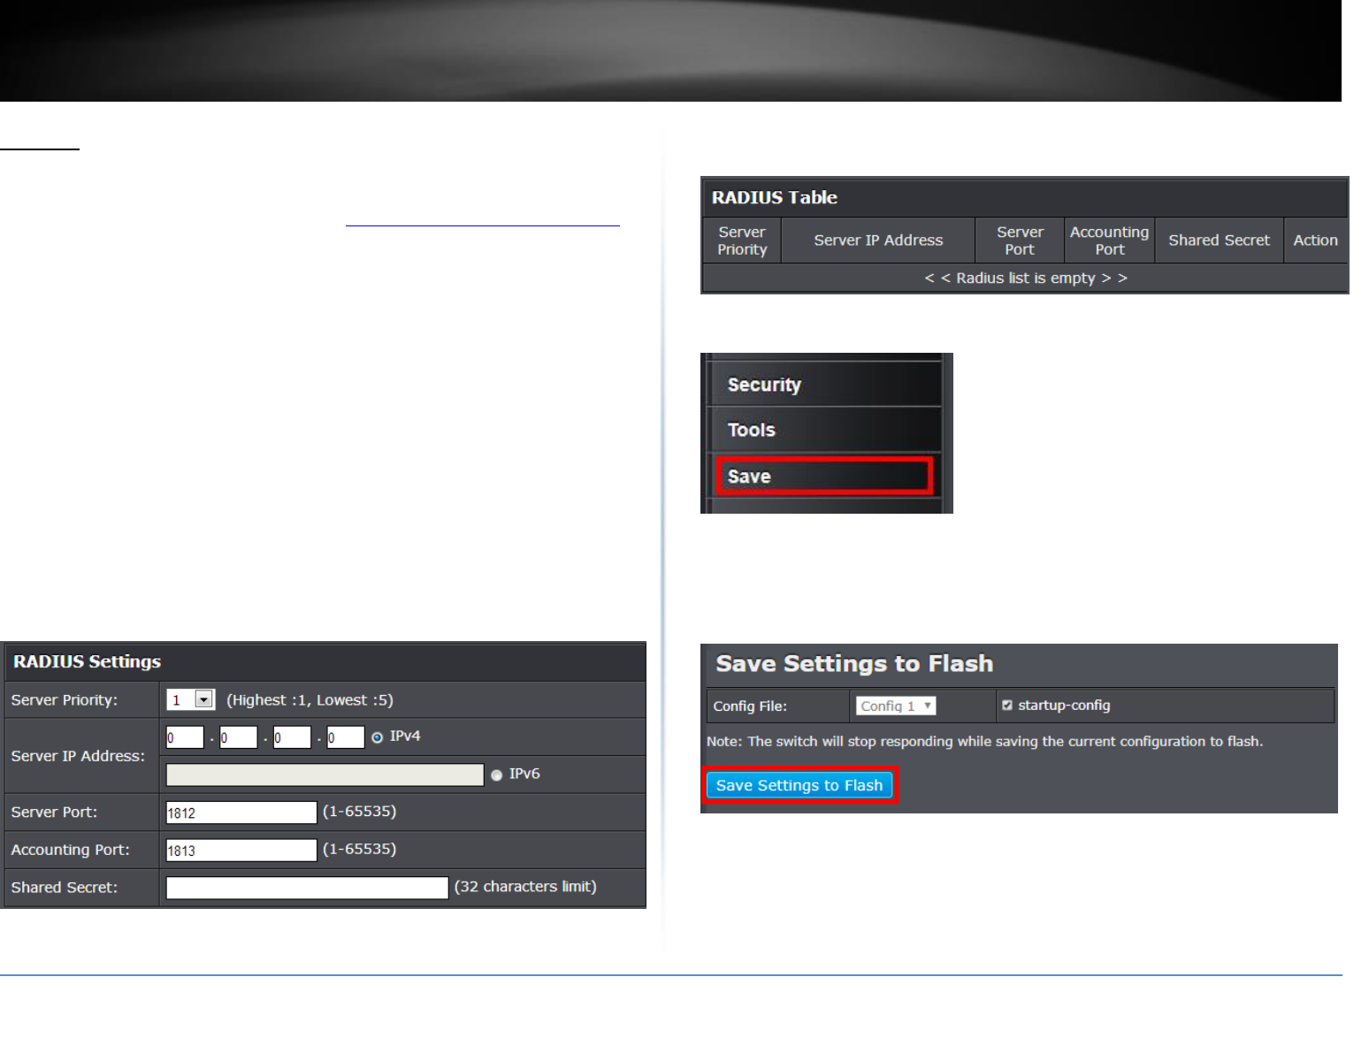Viewport: 1369px width, 1061px height.
Task: Click the second IPv4 address octet field
Action: pos(239,737)
